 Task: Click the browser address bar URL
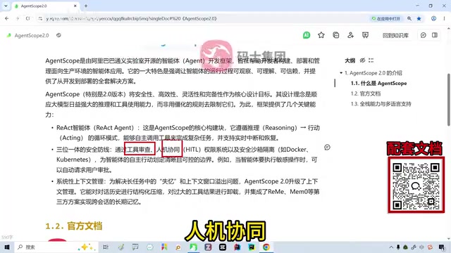tap(132, 18)
